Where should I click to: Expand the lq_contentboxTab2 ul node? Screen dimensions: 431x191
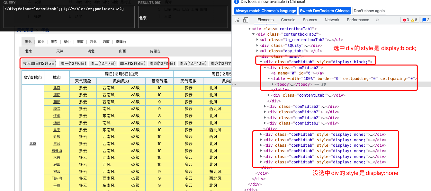click(257, 40)
